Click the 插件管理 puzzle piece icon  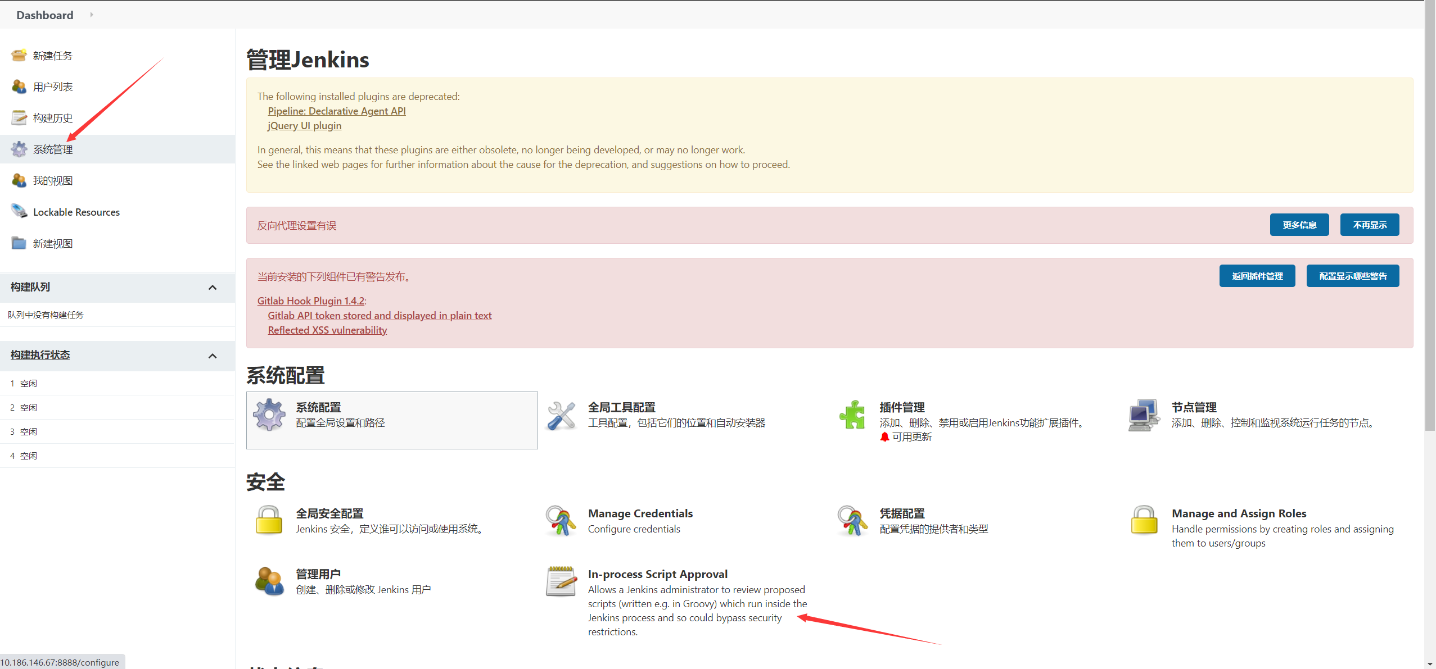[x=852, y=415]
